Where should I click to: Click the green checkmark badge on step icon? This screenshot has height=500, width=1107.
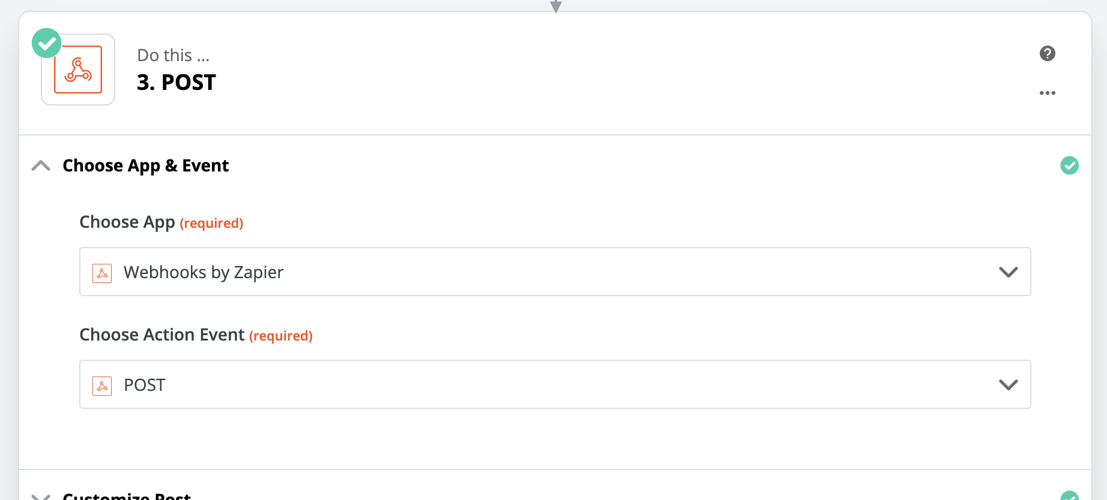pyautogui.click(x=47, y=43)
